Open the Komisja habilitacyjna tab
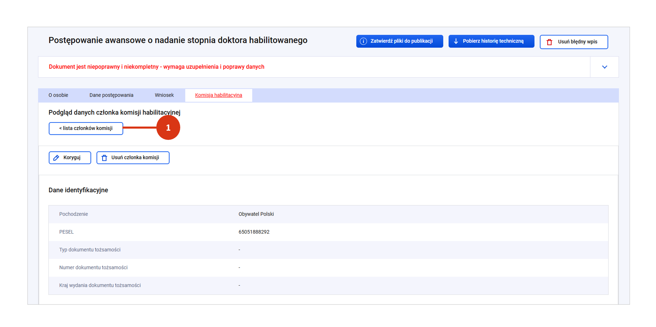This screenshot has height=327, width=656. [x=218, y=95]
